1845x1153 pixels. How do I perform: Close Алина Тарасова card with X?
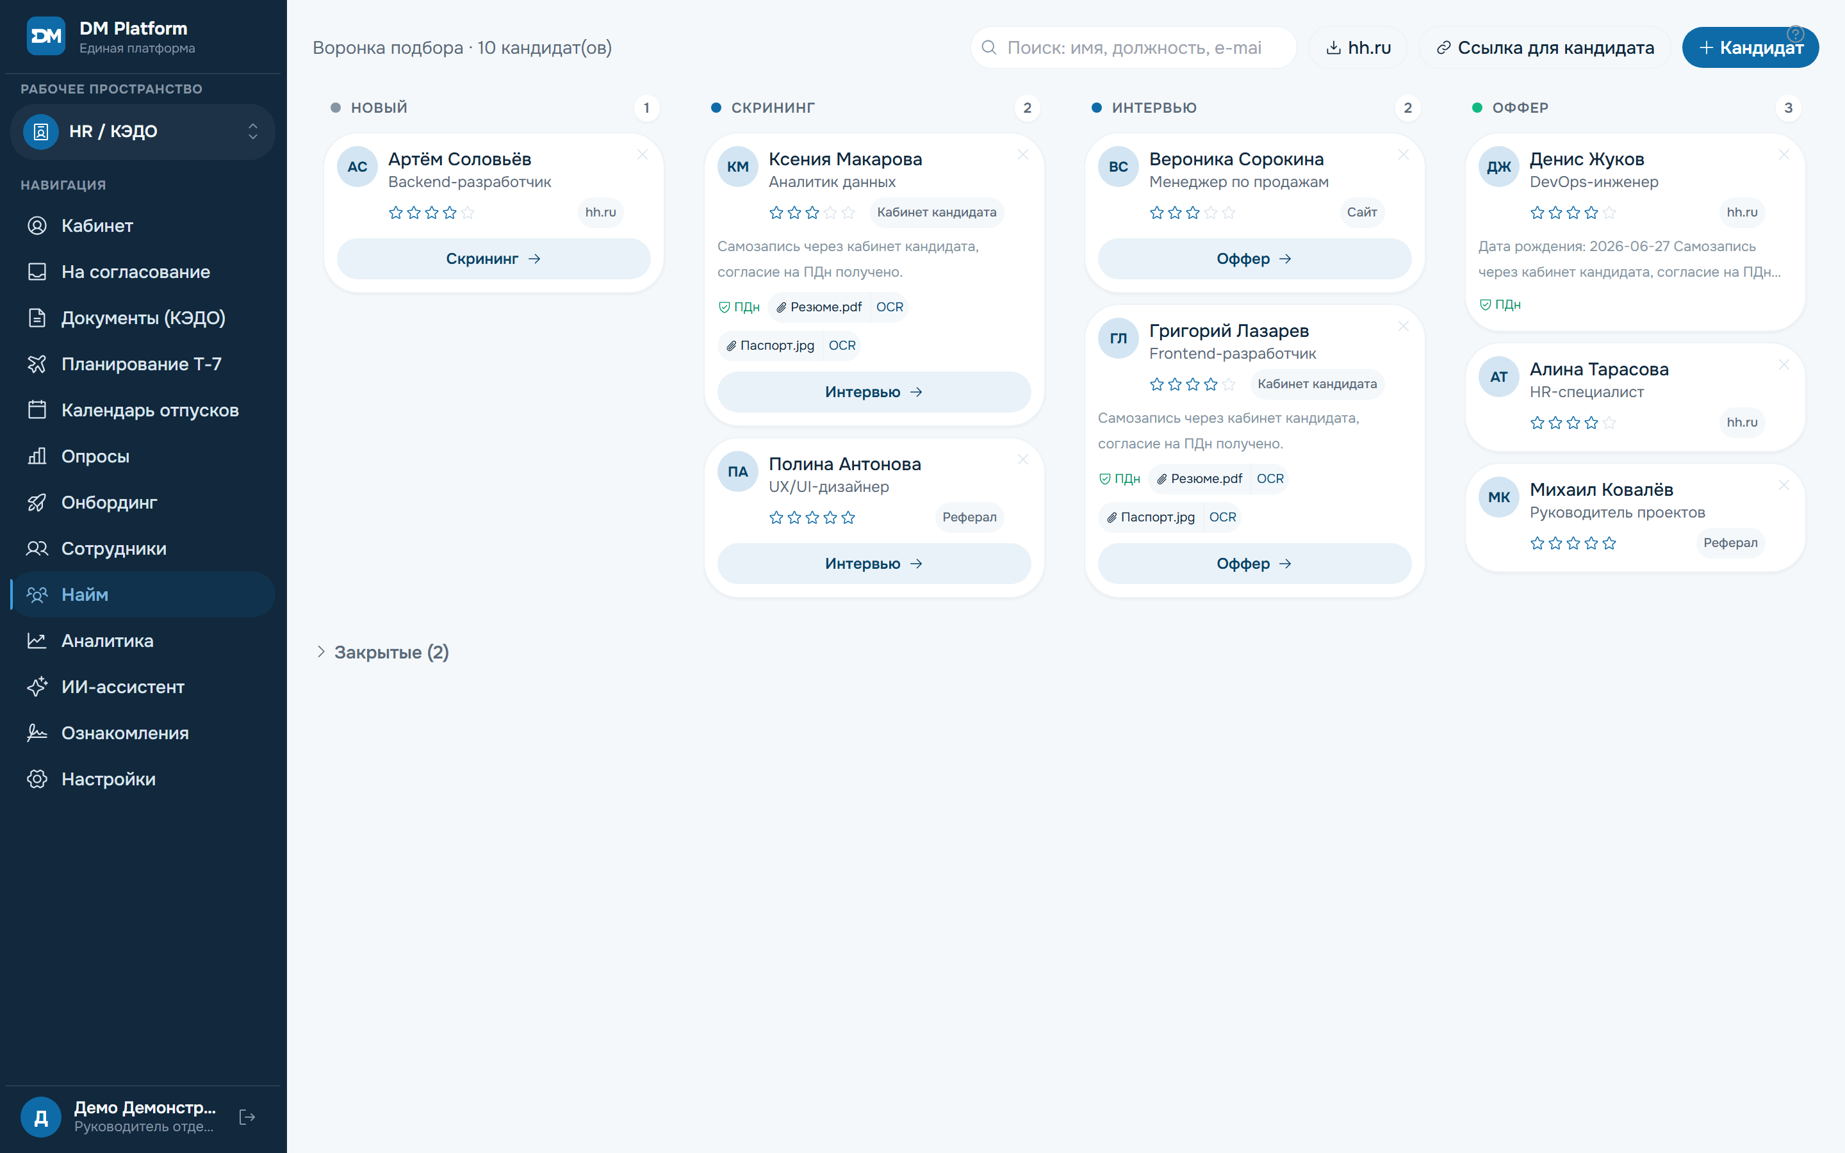click(1784, 364)
